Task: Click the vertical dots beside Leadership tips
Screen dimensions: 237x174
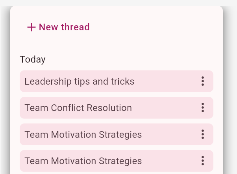Action: (x=203, y=81)
